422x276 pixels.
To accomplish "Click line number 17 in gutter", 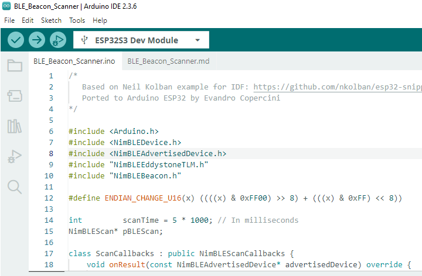I will 49,254.
